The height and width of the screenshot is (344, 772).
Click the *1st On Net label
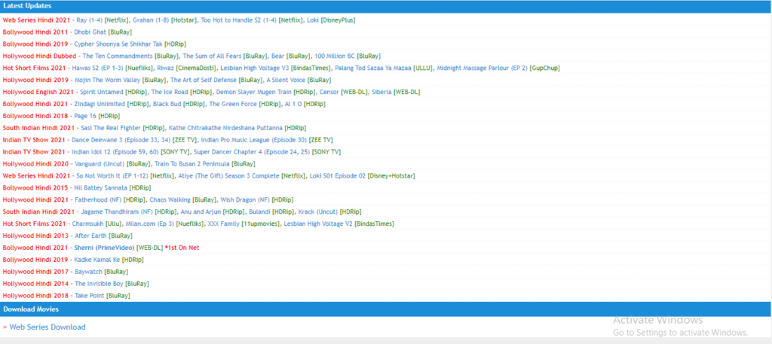(x=182, y=248)
